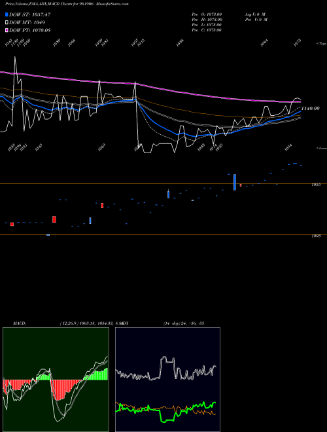327x432 pixels.
Task: Click the MACD label above the green panel
Action: click(x=19, y=323)
